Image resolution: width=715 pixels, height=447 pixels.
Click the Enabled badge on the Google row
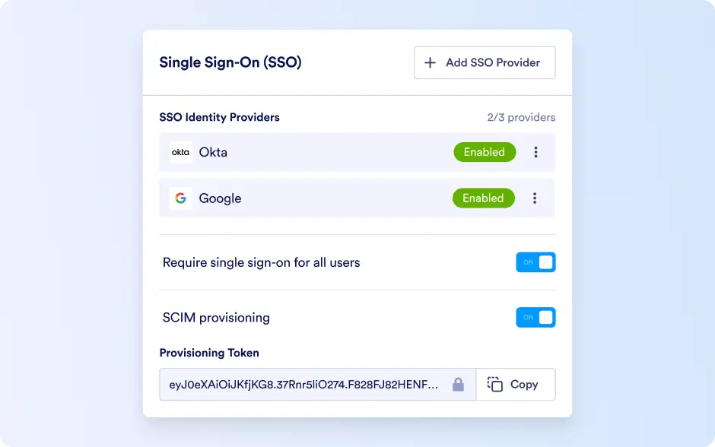(x=483, y=198)
